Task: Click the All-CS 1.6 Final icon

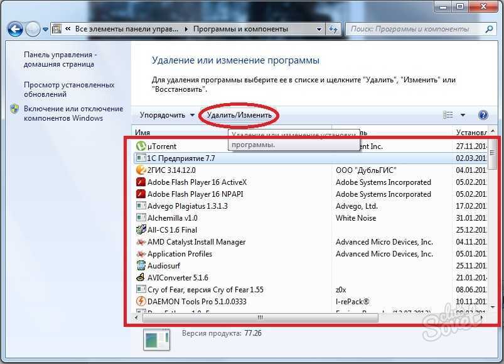Action: [x=141, y=229]
